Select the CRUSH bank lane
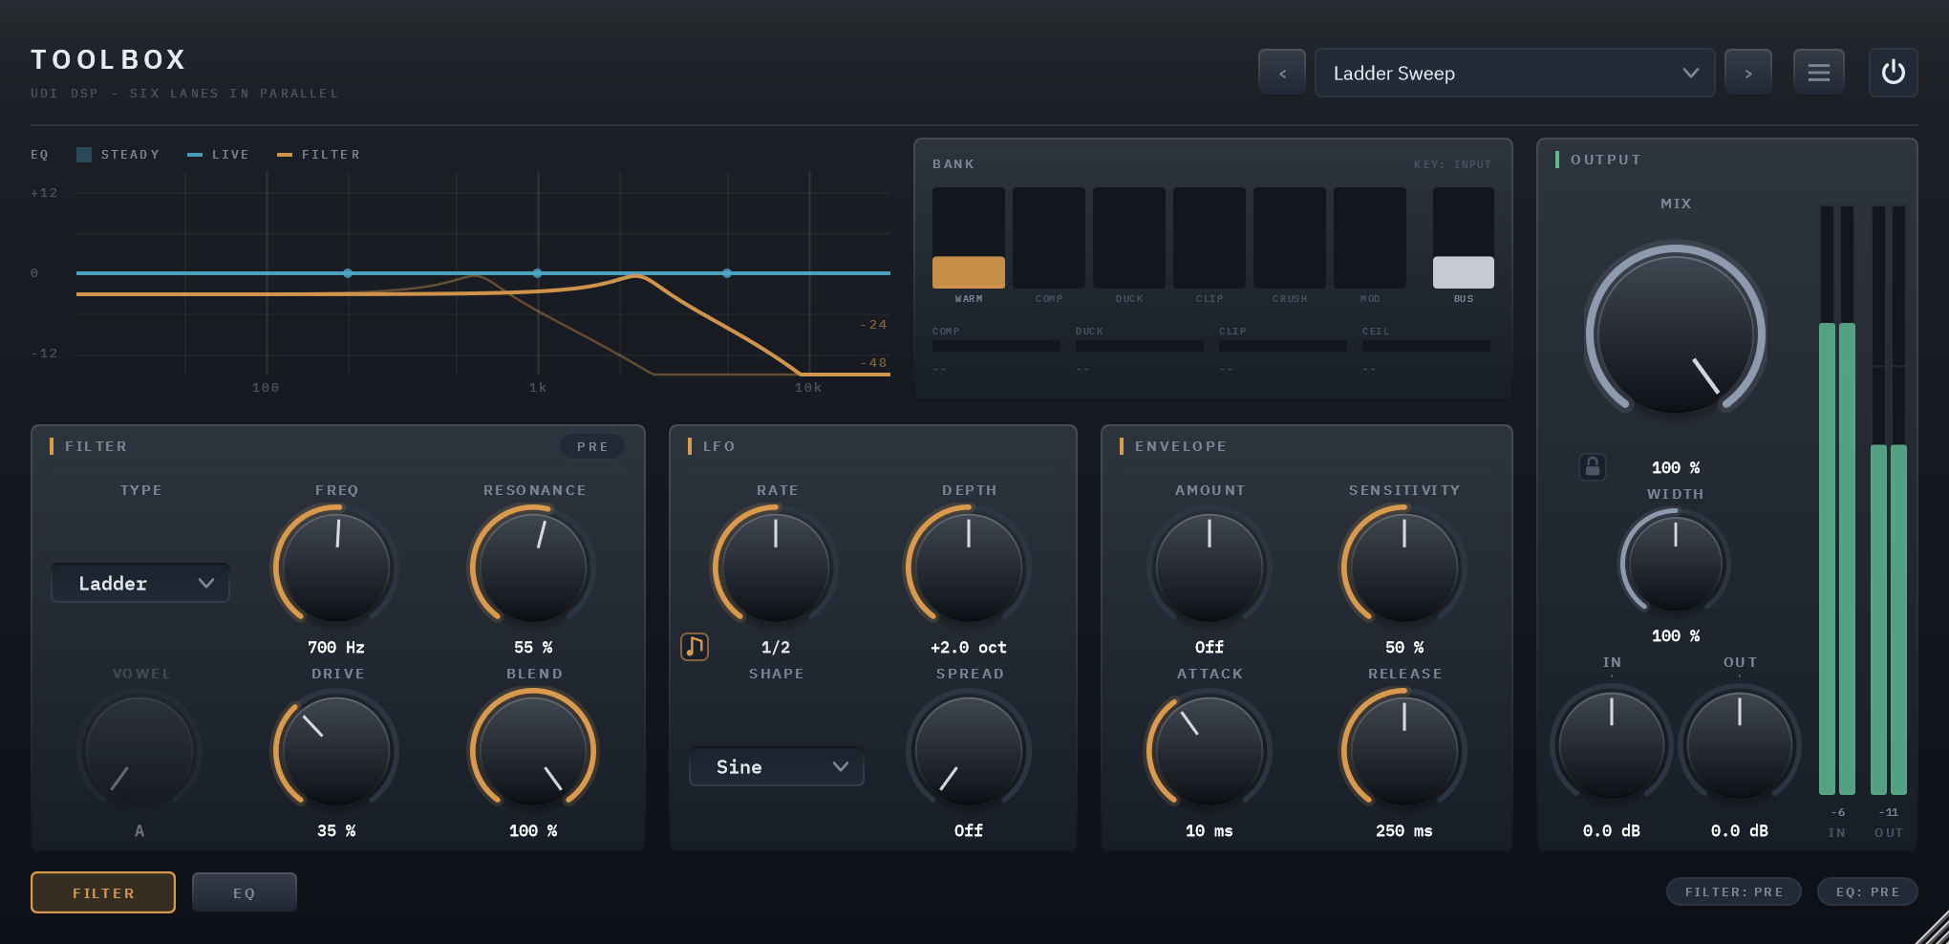This screenshot has height=944, width=1949. click(1290, 238)
